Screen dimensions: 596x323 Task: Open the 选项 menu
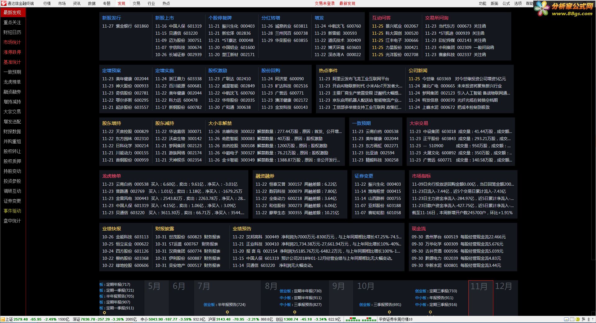pos(518,3)
